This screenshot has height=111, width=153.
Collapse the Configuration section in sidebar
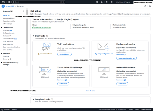(2, 28)
